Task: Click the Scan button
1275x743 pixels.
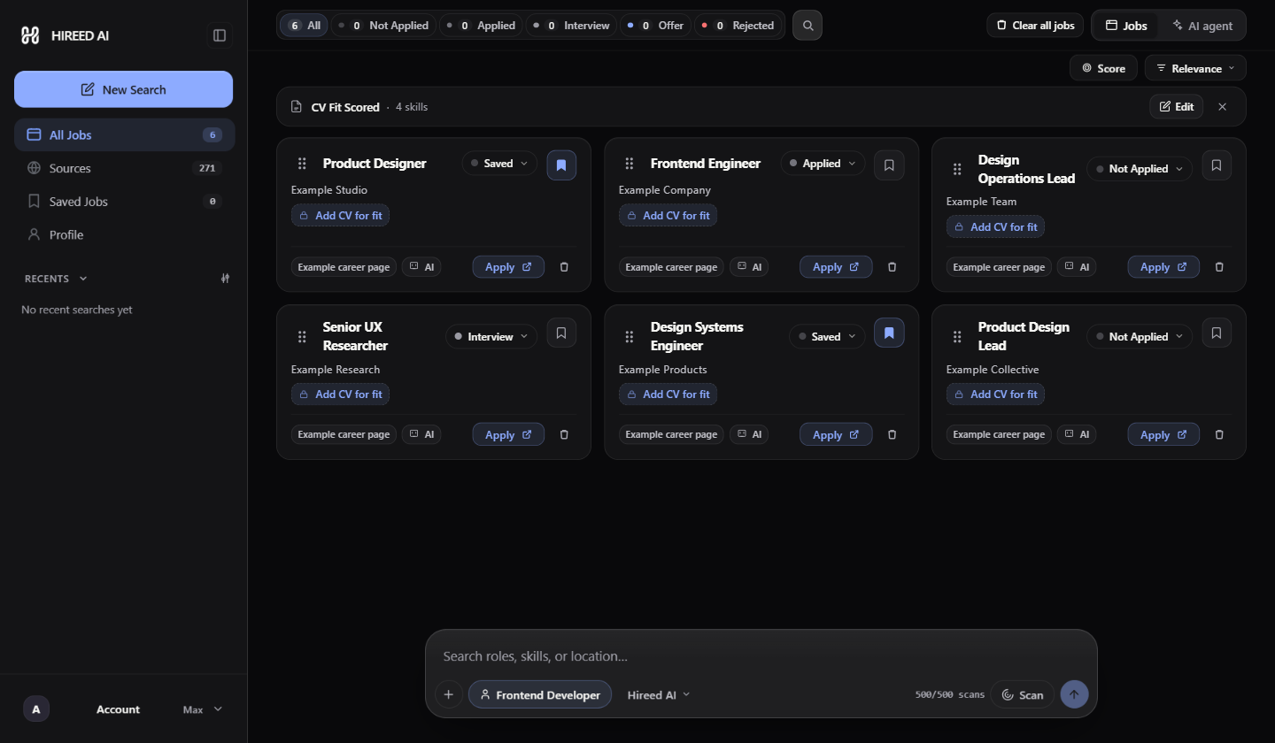Action: point(1023,695)
